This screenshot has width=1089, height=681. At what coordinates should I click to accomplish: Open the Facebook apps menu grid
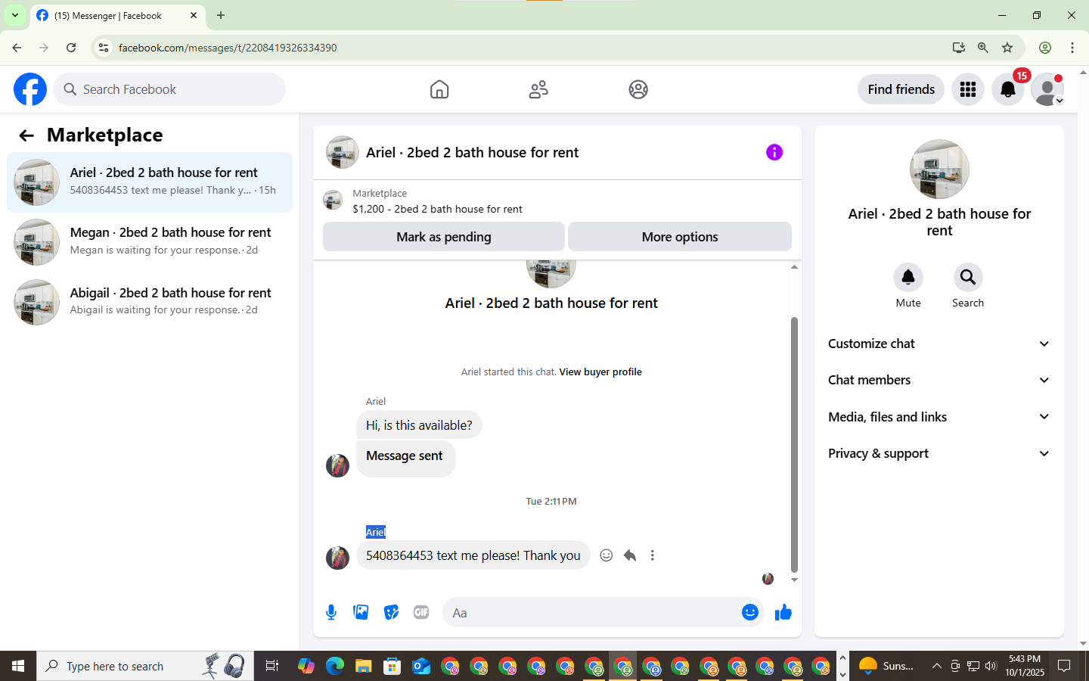[968, 89]
